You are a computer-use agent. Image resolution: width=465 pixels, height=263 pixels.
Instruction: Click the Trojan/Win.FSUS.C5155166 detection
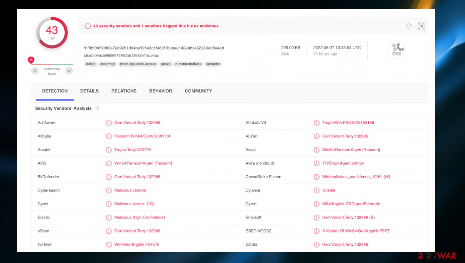pos(348,123)
